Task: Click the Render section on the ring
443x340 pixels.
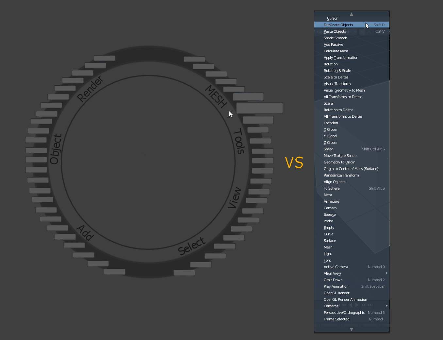Action: [x=90, y=88]
